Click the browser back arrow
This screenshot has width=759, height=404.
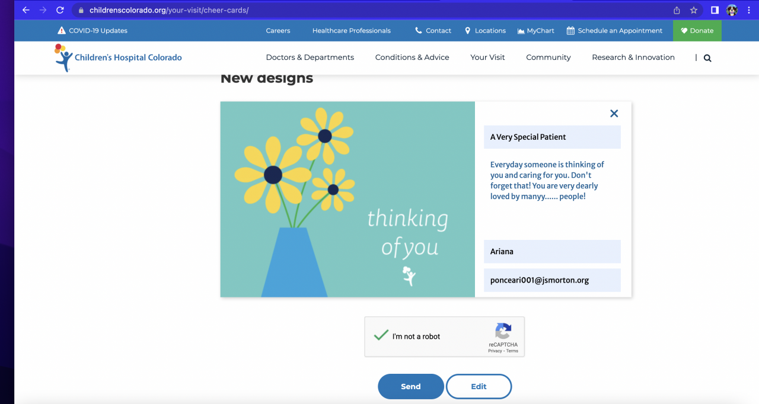coord(25,10)
